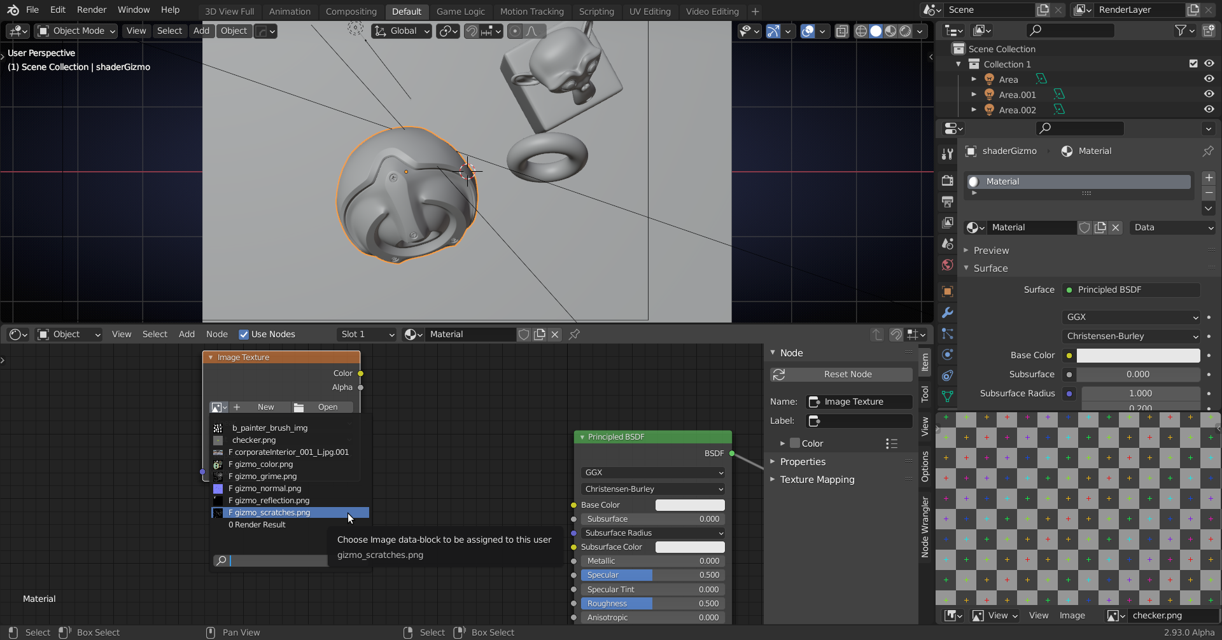Viewport: 1222px width, 640px height.
Task: Click the pin icon in the Properties header
Action: [x=1208, y=151]
